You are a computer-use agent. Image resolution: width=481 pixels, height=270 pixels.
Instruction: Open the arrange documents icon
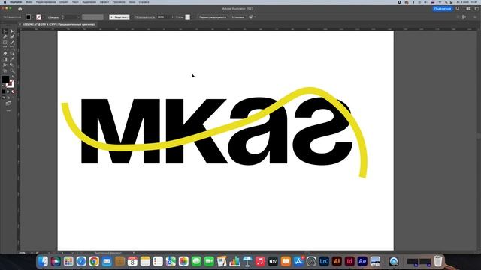click(468, 9)
